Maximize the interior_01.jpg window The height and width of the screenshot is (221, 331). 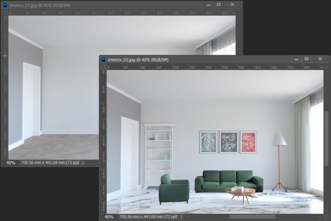point(219,4)
